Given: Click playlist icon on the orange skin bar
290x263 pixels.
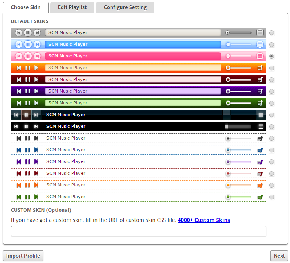Looking at the screenshot, I should pyautogui.click(x=260, y=68).
